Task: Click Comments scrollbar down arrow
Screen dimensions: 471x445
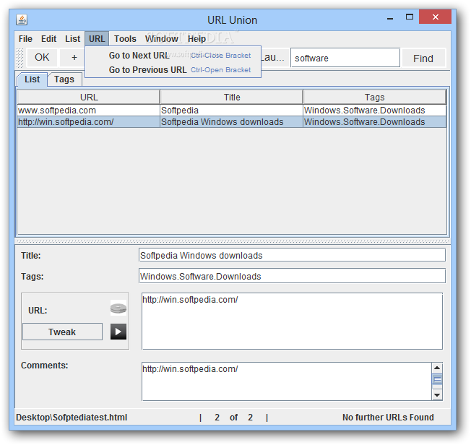Action: pyautogui.click(x=437, y=395)
